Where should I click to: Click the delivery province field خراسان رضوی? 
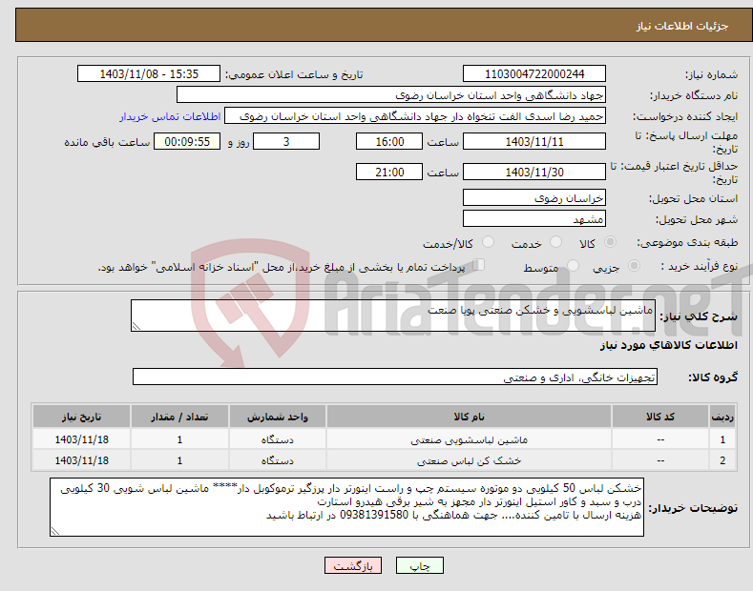pyautogui.click(x=534, y=197)
